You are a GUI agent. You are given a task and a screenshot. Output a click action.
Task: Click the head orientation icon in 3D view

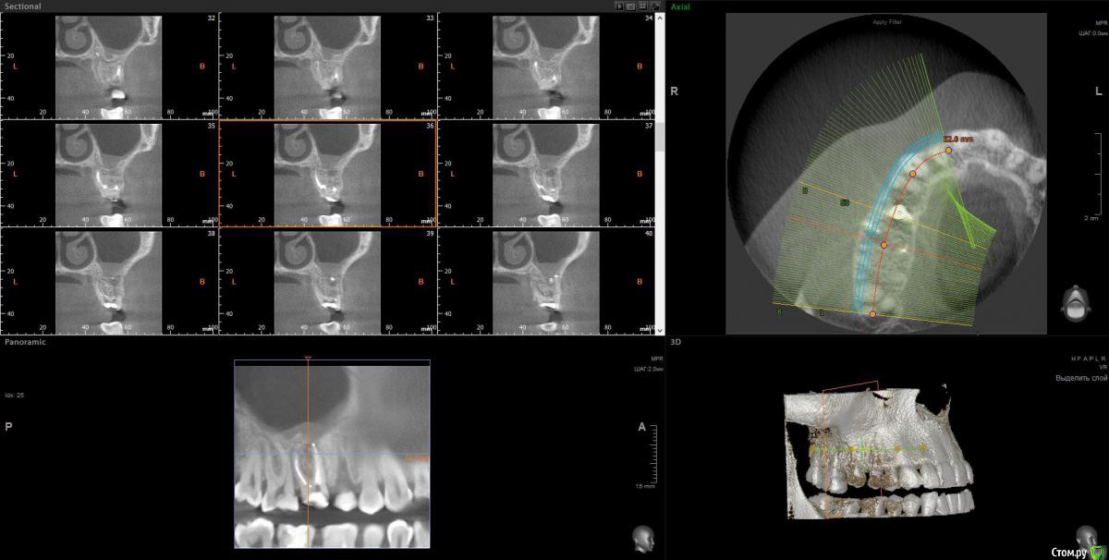click(1085, 536)
